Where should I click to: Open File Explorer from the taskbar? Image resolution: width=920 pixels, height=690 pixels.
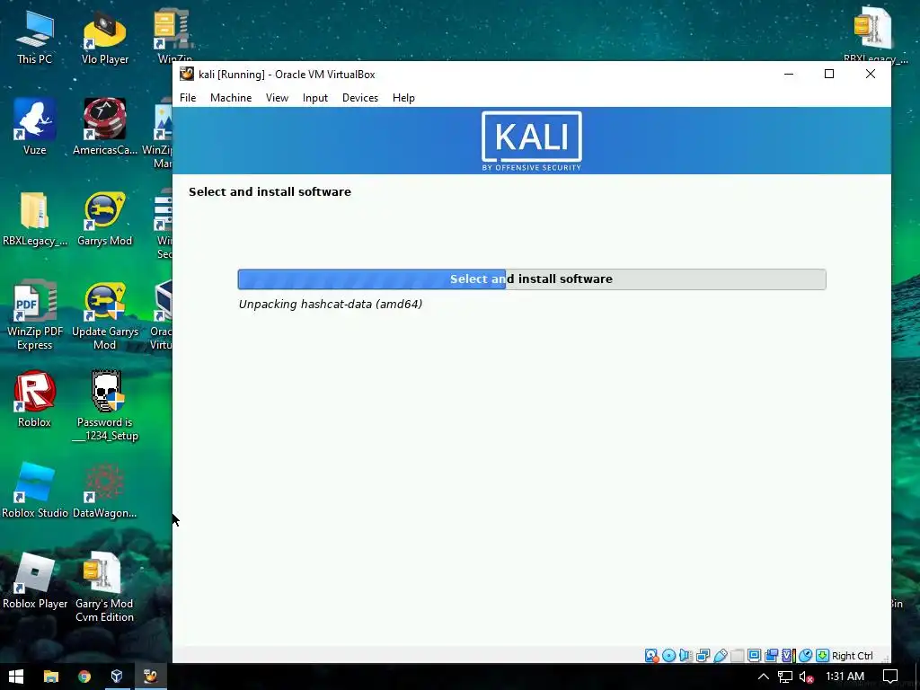pos(51,677)
